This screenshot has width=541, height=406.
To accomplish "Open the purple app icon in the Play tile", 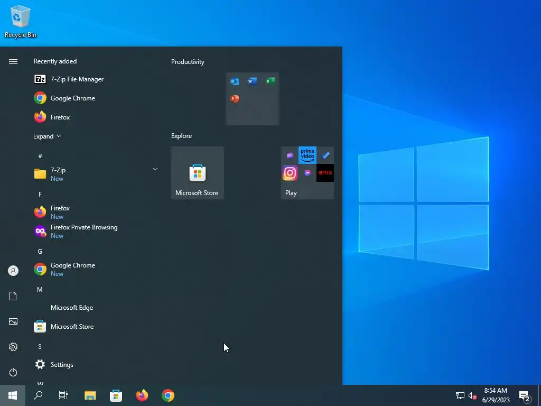I will (x=290, y=155).
